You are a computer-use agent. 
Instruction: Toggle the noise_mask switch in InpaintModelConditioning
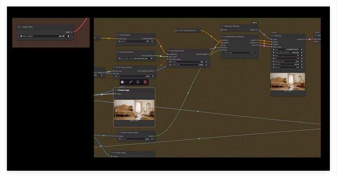pyautogui.click(x=239, y=53)
